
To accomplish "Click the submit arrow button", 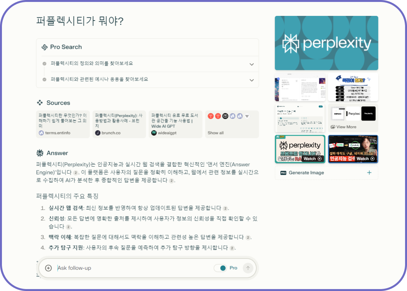I will [248, 268].
